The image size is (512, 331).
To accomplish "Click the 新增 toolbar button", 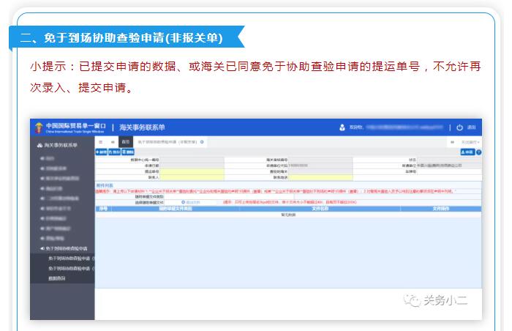I will click(101, 152).
